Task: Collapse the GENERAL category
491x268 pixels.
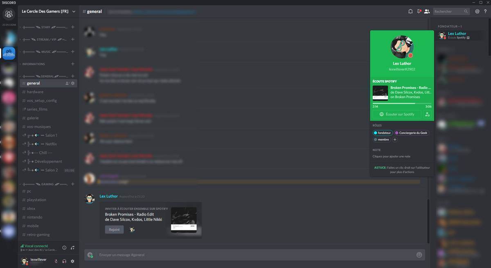Action: (45, 76)
